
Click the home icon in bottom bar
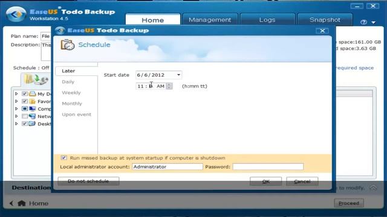click(x=22, y=203)
